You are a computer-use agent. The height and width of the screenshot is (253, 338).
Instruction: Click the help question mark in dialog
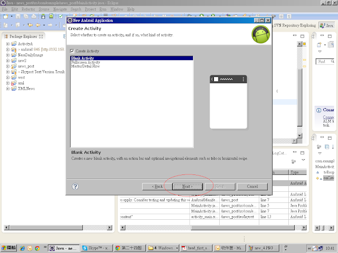point(75,186)
